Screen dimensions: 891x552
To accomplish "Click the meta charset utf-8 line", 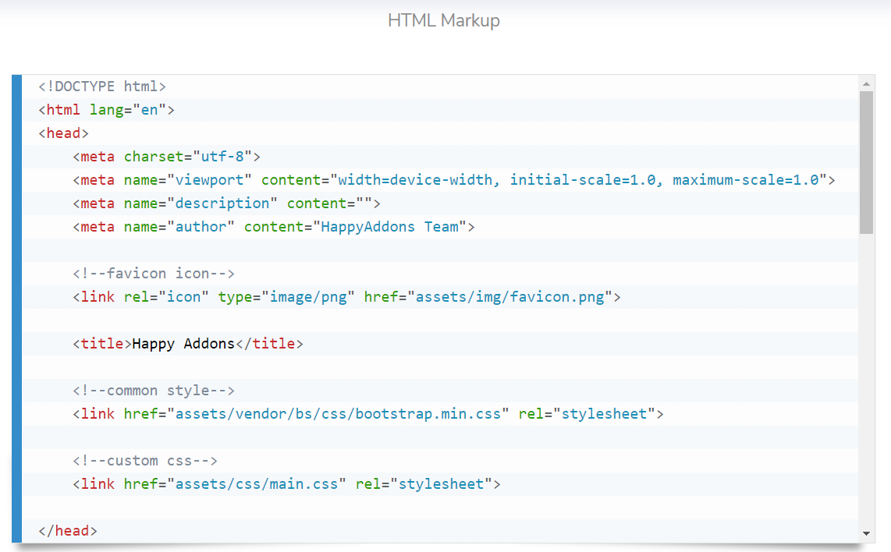I will [x=166, y=156].
